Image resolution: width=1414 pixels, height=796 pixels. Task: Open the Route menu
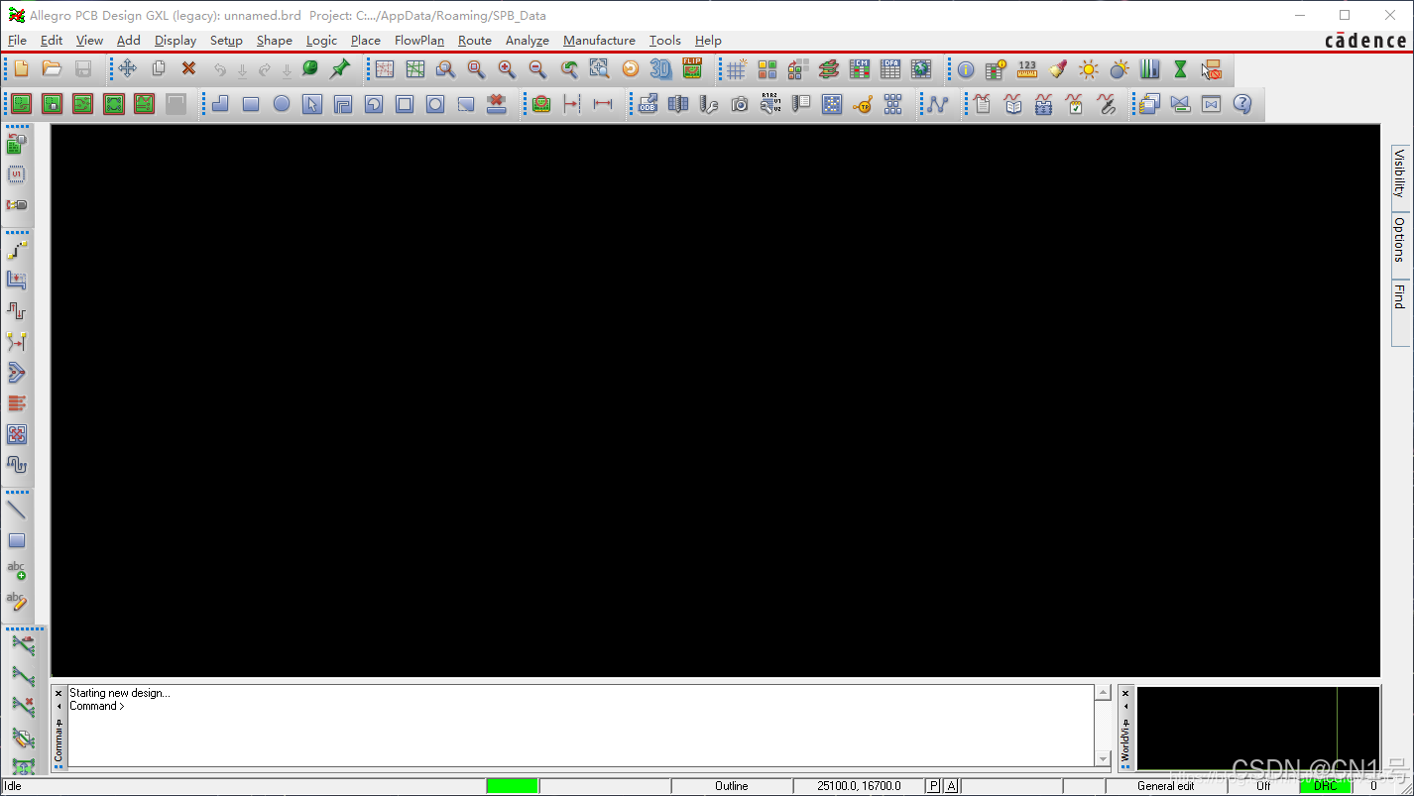[474, 41]
